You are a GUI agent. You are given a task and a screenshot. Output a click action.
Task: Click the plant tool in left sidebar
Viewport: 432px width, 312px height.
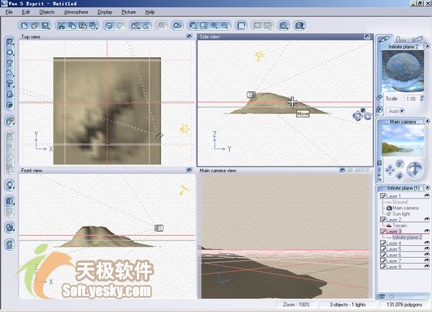pyautogui.click(x=10, y=83)
